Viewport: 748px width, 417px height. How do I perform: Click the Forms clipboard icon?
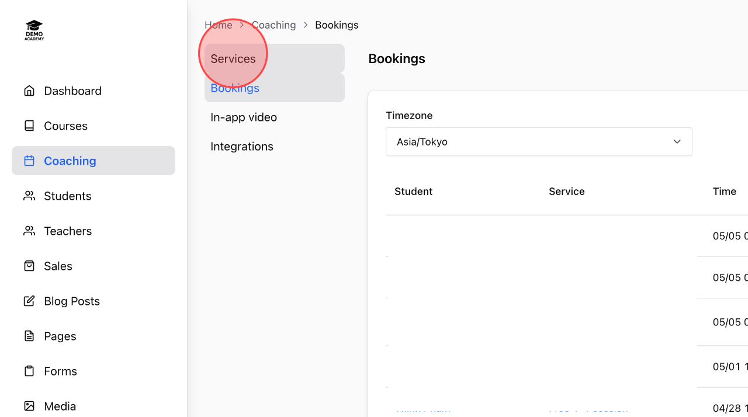click(x=29, y=371)
